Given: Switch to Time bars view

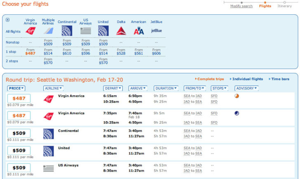Looking at the screenshot, I should tap(279, 79).
